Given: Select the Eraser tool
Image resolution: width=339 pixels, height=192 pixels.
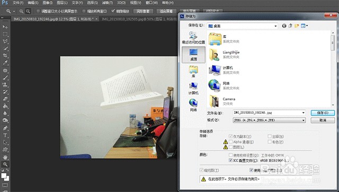Looking at the screenshot, I should [x=5, y=99].
